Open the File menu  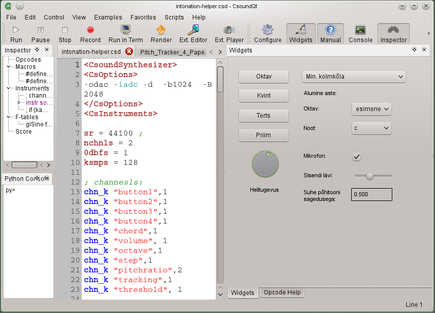click(x=11, y=17)
